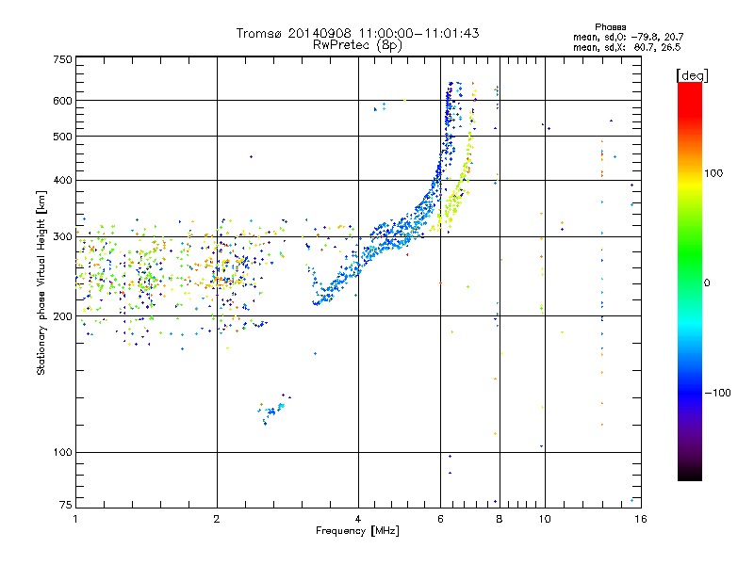
Task: Click the y-axis tick label '500'
Action: [x=62, y=137]
